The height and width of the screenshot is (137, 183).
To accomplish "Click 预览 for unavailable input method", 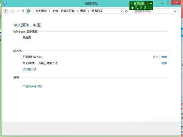I will pos(155,57).
